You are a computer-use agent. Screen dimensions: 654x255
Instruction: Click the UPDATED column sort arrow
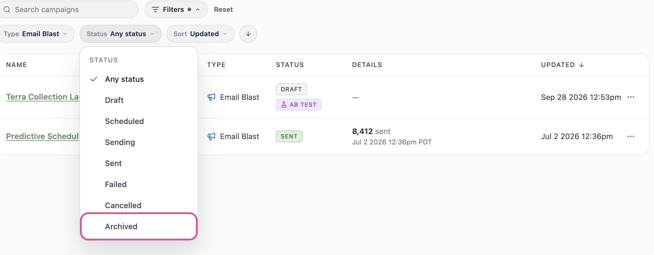coord(581,65)
